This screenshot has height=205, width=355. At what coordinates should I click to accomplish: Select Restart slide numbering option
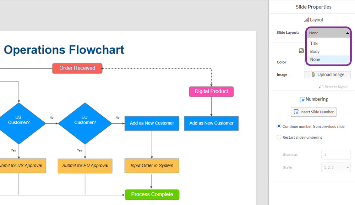279,137
